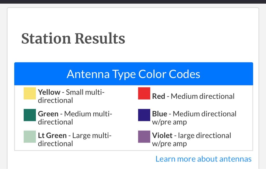The image size is (266, 169).
Task: Click the 'Small multi-directional' description text
Action: point(71,96)
